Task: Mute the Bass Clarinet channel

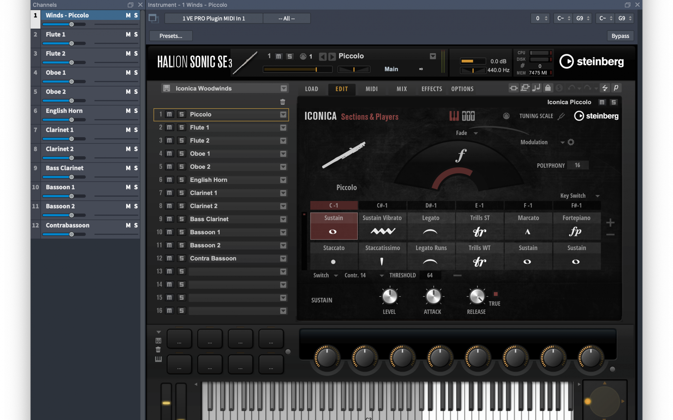Action: click(x=128, y=168)
